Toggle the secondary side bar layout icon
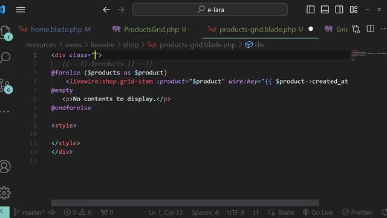This screenshot has height=218, width=387. coord(339,10)
